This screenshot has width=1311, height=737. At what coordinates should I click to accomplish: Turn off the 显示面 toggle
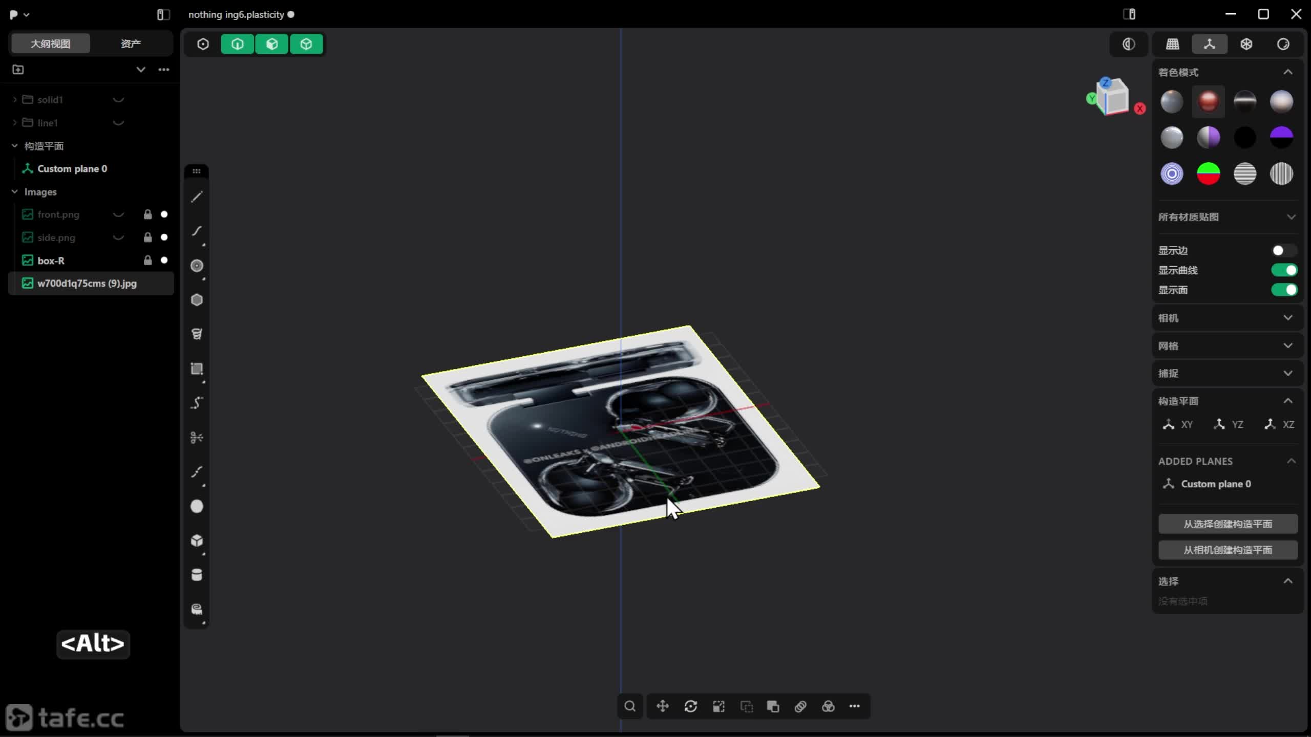pyautogui.click(x=1284, y=290)
